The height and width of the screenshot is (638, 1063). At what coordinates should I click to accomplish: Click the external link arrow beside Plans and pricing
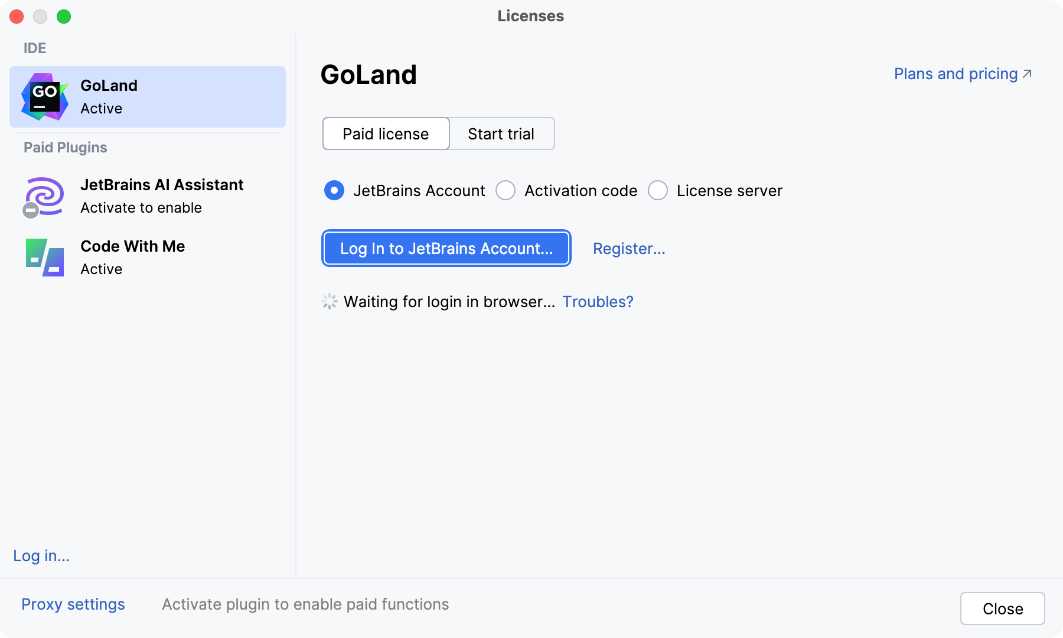point(1028,73)
